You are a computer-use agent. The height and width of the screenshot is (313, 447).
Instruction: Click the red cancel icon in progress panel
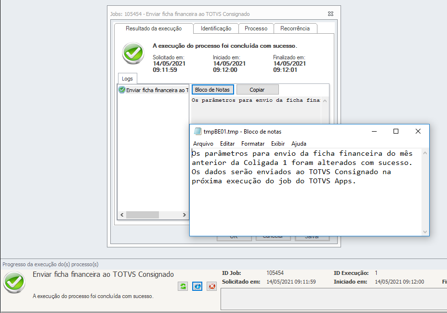pos(212,286)
